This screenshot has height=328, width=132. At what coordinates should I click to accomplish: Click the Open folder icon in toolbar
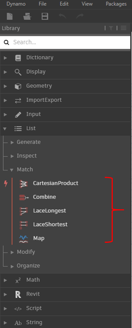point(28,16)
